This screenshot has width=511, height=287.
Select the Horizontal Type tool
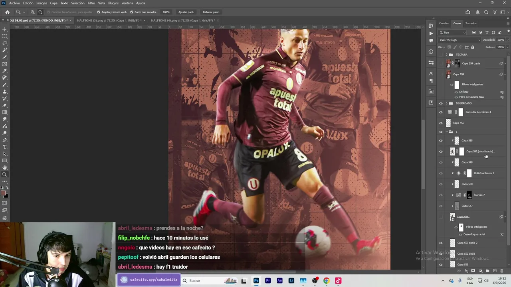click(5, 147)
